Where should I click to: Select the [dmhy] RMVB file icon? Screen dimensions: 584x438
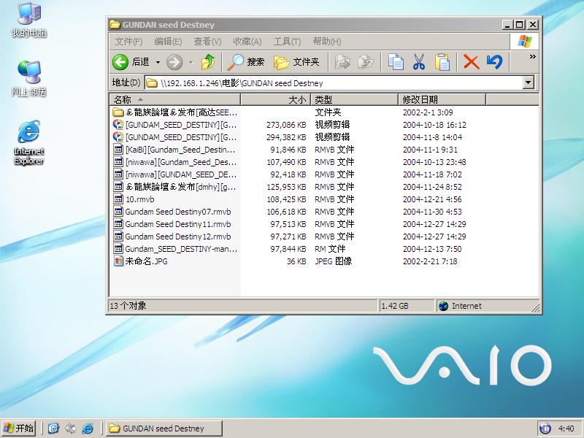[x=118, y=187]
